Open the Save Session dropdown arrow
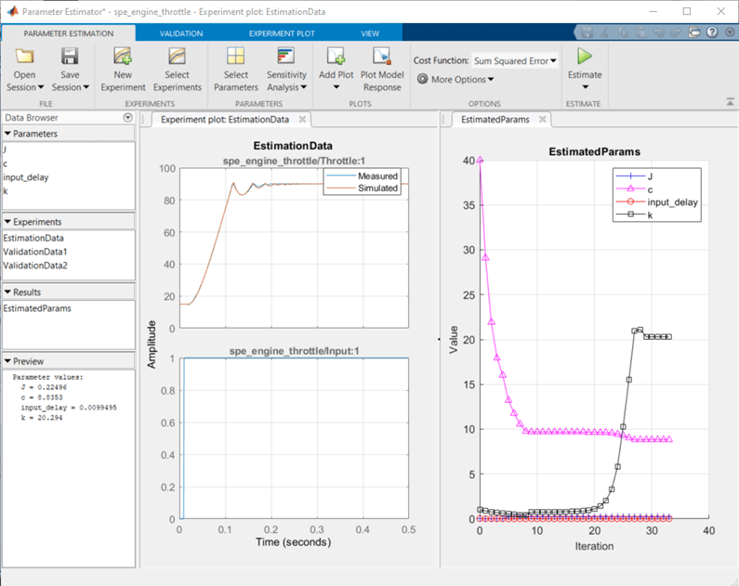 [x=86, y=87]
